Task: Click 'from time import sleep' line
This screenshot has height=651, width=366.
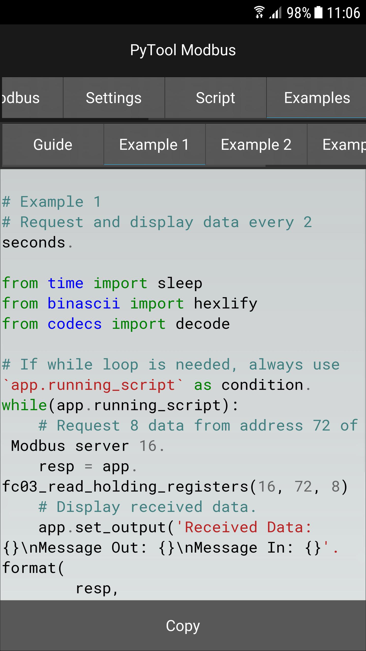Action: (102, 283)
